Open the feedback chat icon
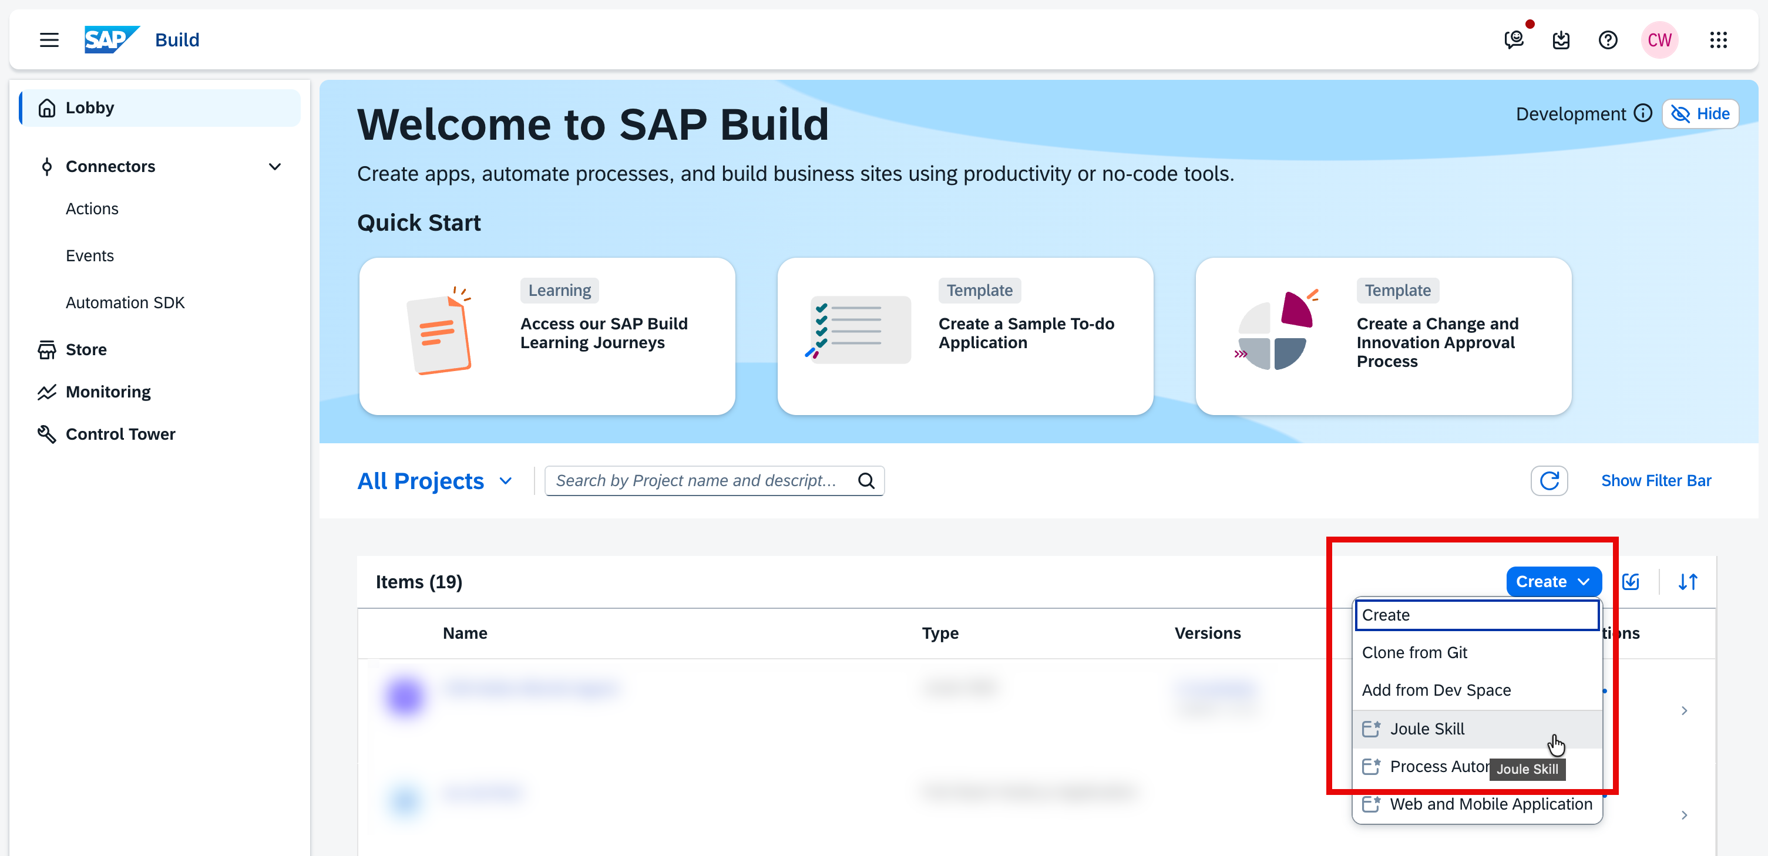 pyautogui.click(x=1513, y=40)
